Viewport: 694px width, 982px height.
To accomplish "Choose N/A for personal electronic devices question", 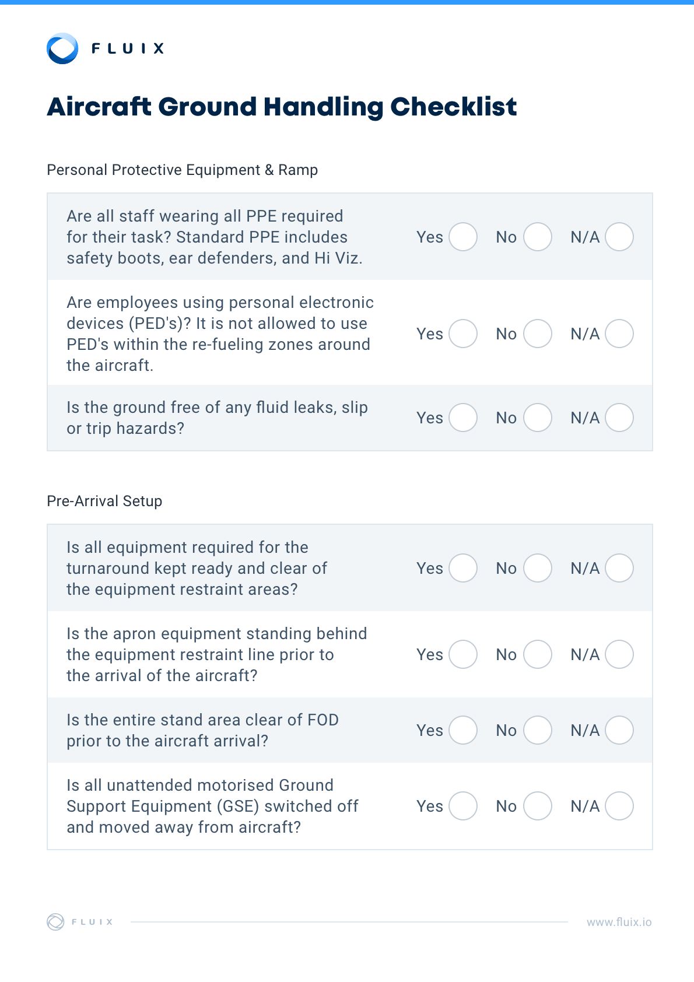I will point(619,334).
